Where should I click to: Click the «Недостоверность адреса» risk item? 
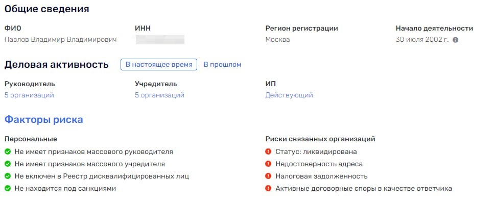[x=319, y=164]
